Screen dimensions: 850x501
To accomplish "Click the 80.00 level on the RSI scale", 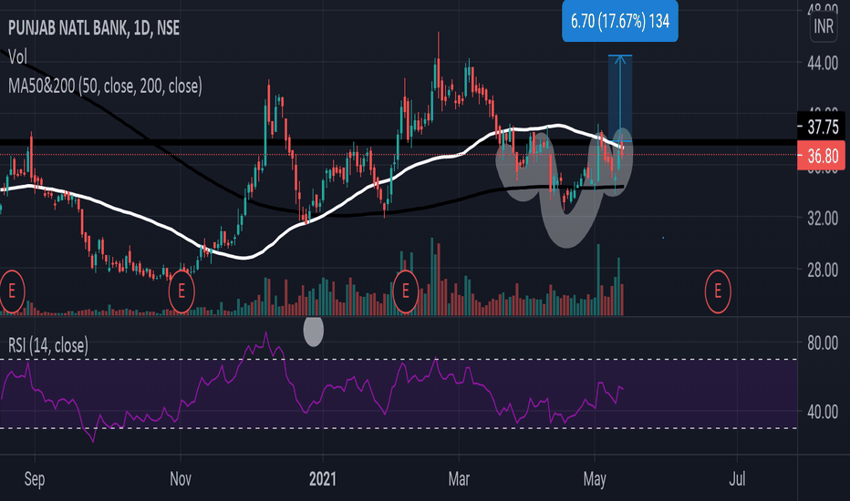I will (823, 343).
